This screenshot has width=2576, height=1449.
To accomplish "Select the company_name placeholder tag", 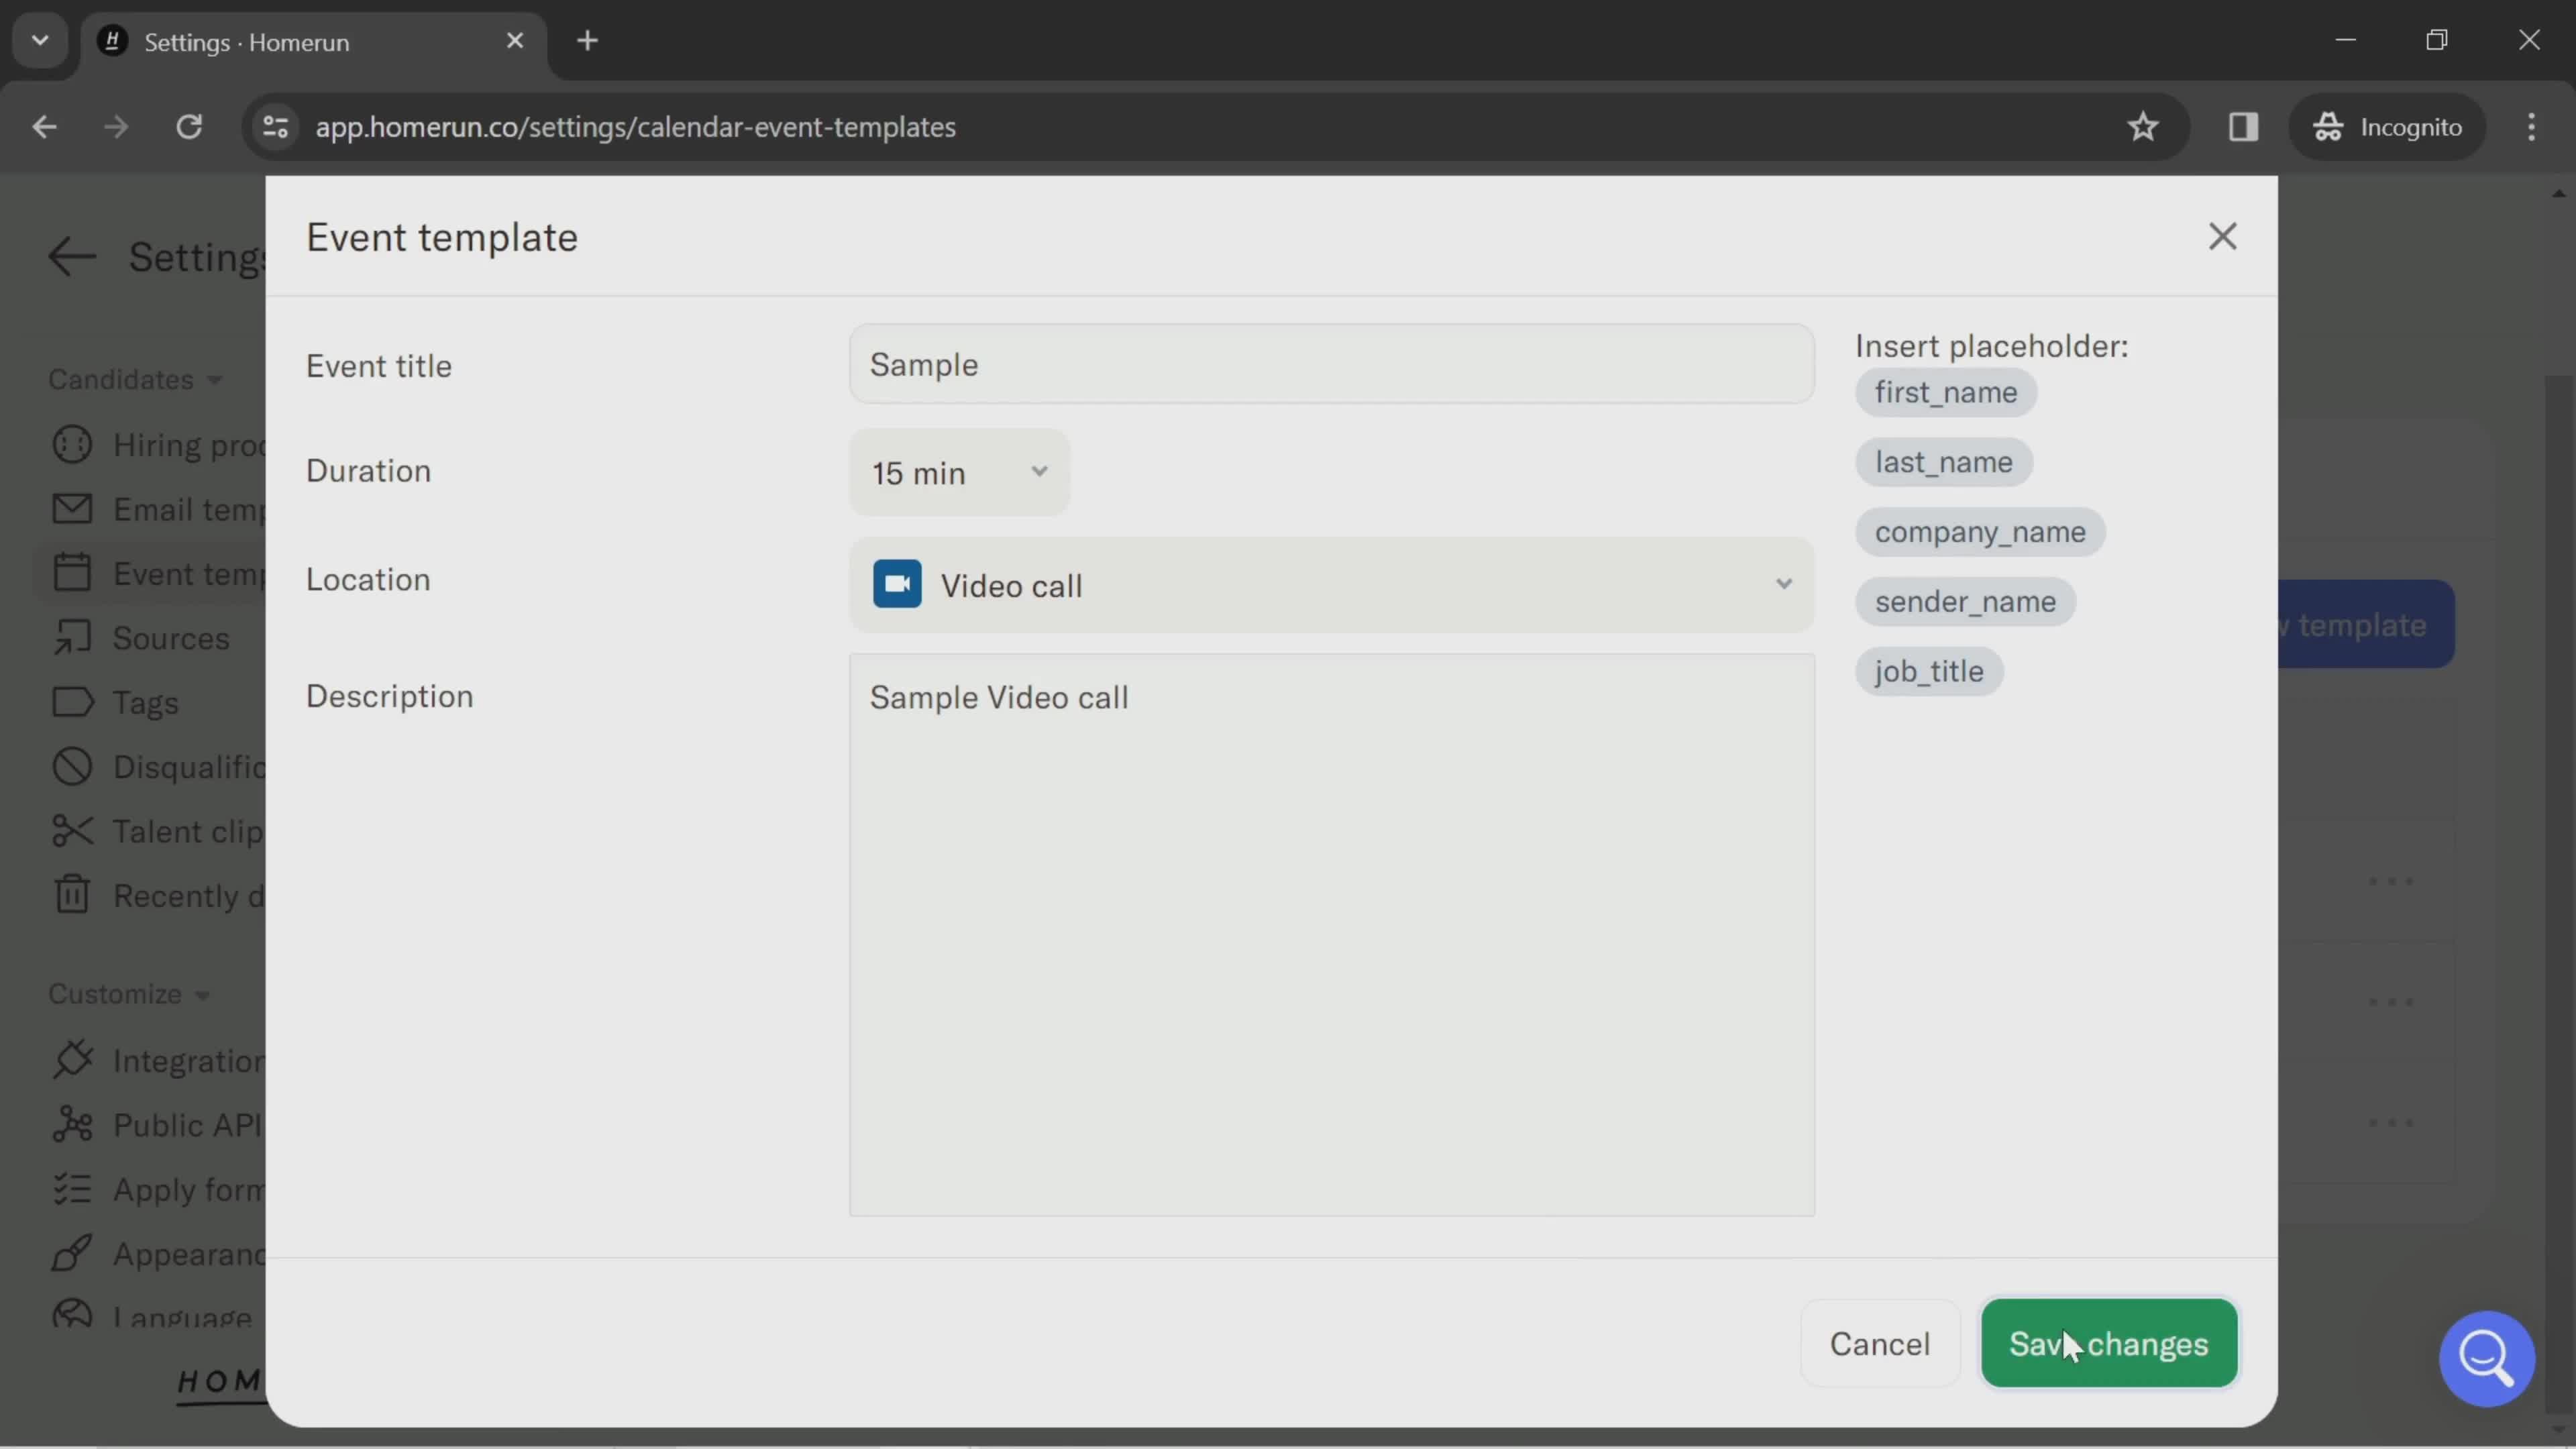I will pyautogui.click(x=1978, y=531).
